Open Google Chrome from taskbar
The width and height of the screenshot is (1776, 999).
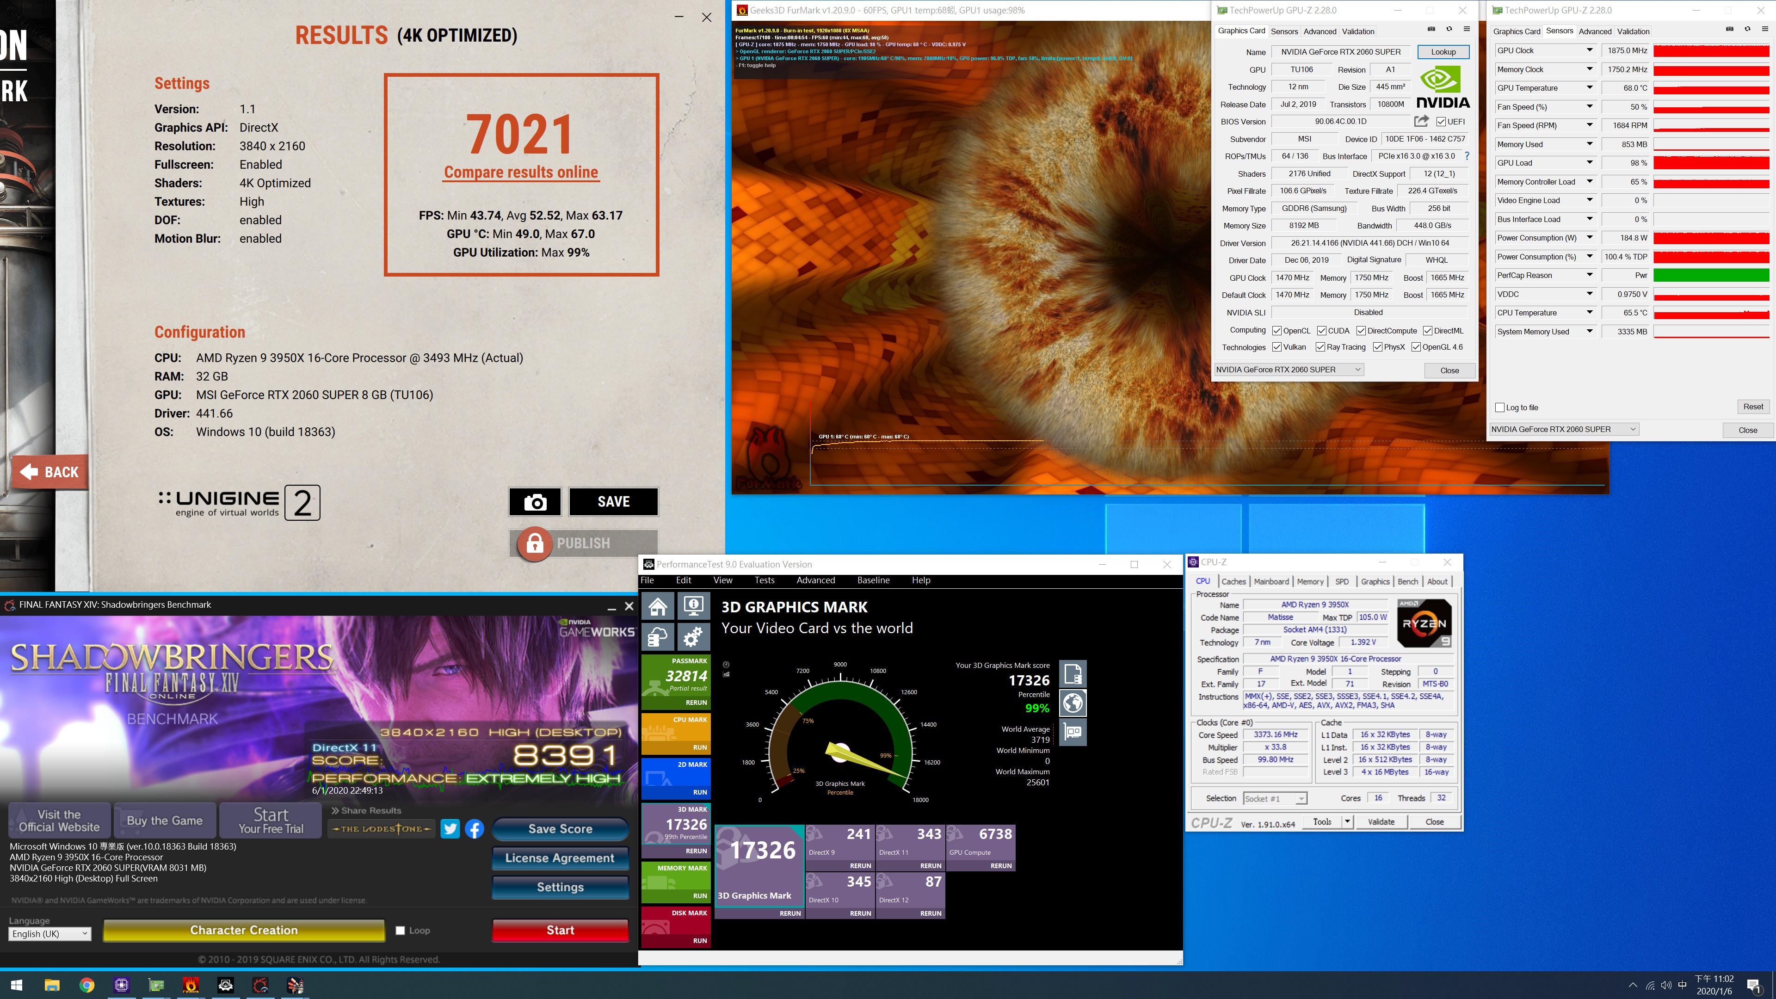(x=87, y=985)
